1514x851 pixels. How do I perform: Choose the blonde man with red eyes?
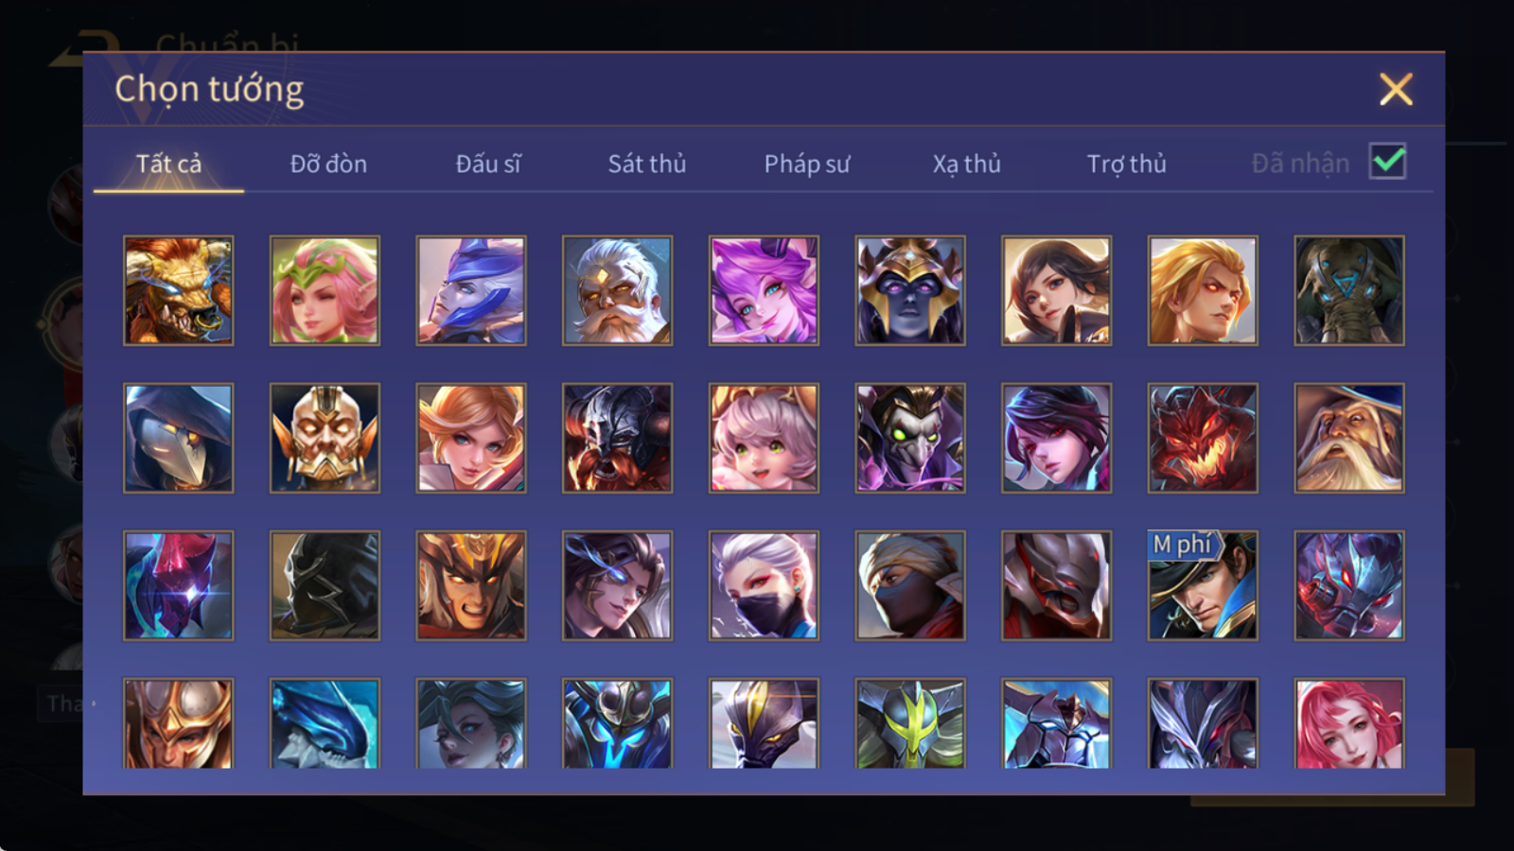pos(1203,290)
